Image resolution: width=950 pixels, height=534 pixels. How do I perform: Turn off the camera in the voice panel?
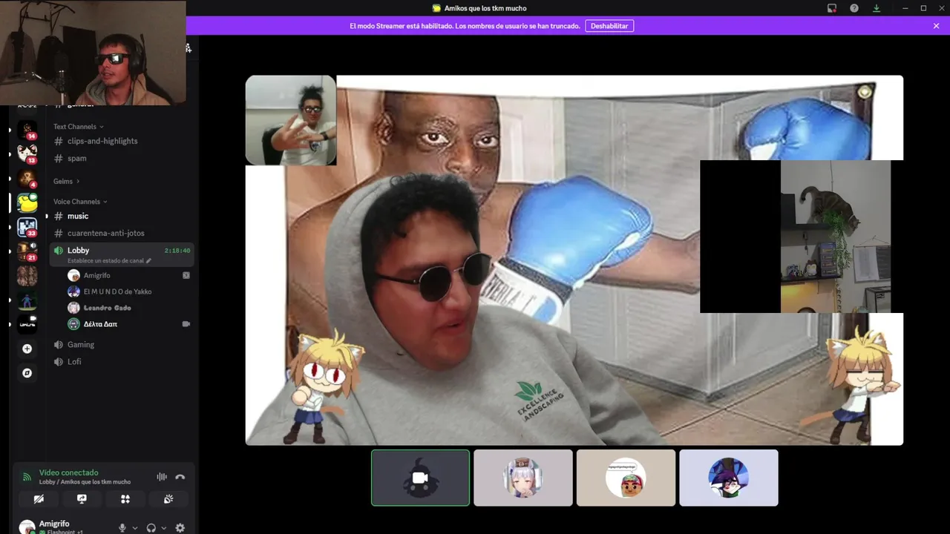click(39, 499)
